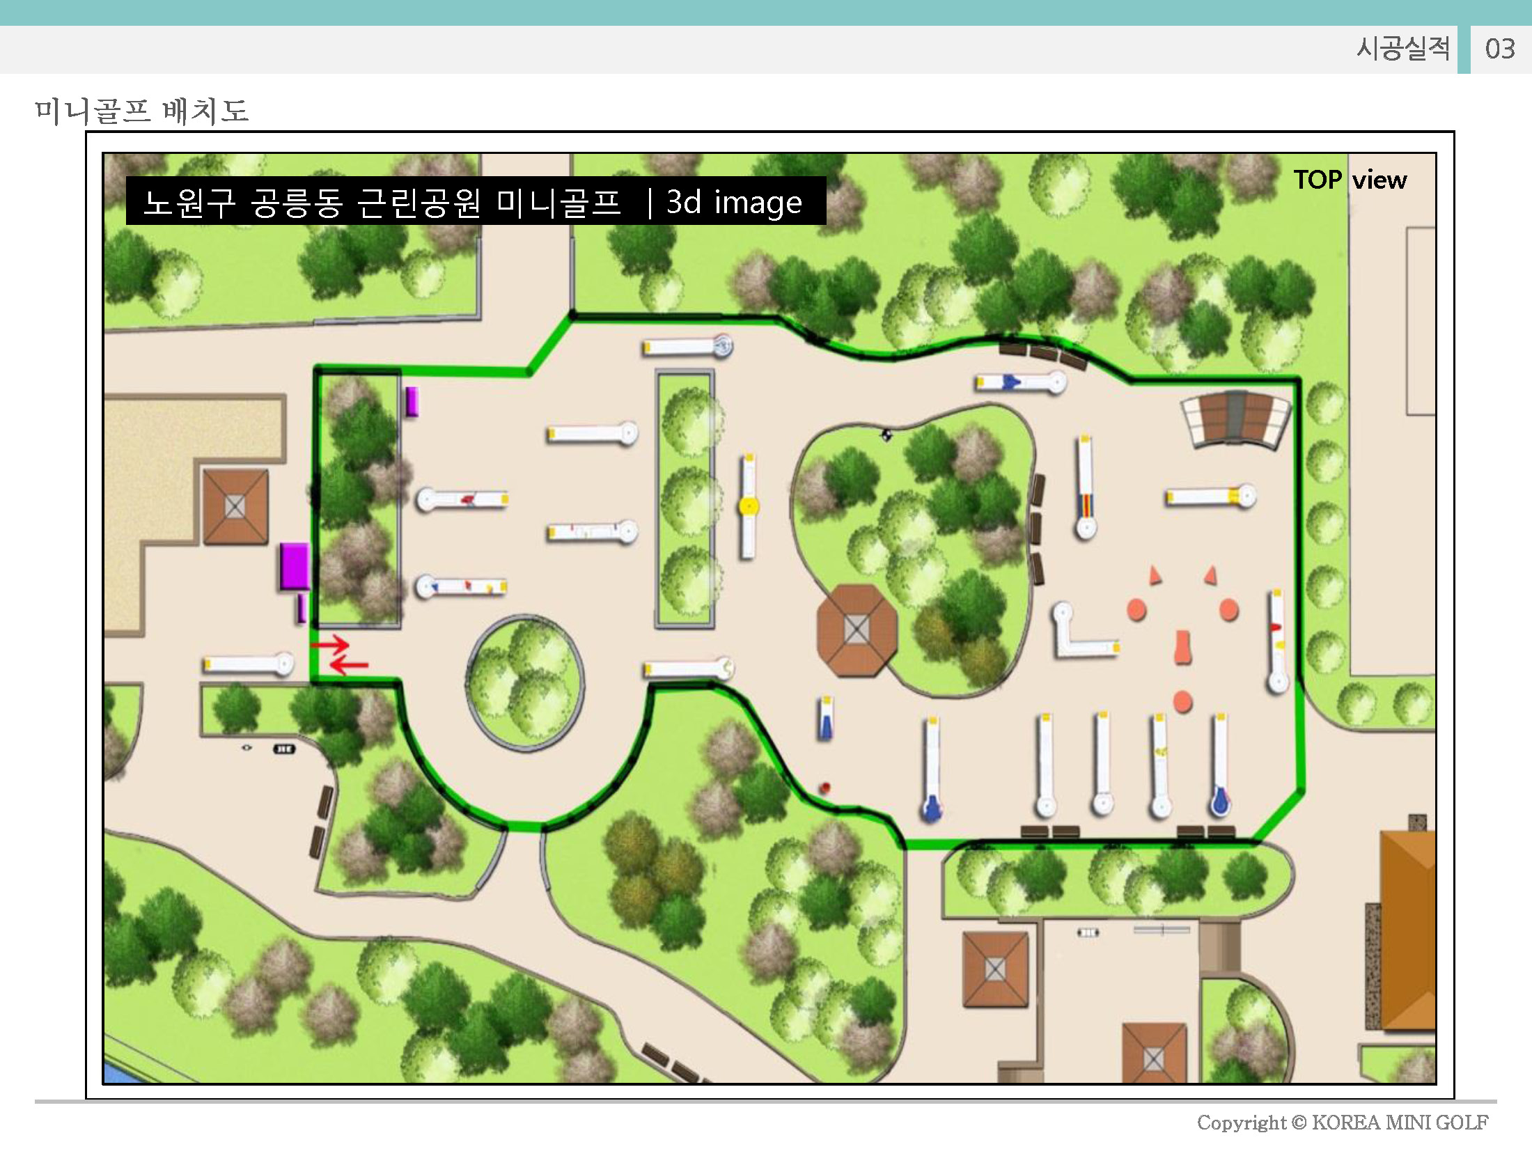Click the red entrance arrows marker
The image size is (1532, 1149).
[339, 655]
